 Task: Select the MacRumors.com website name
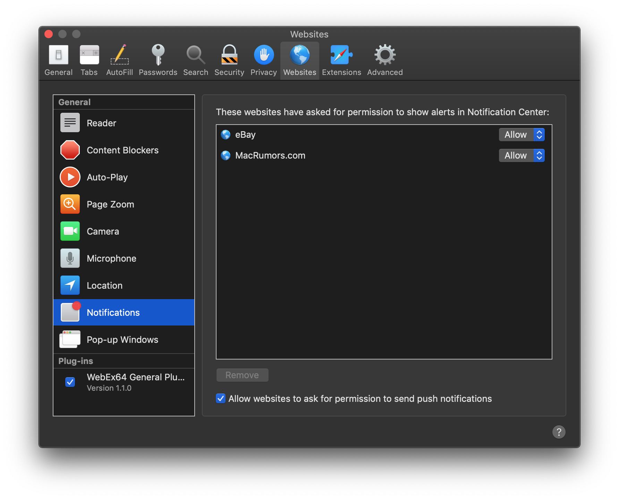pyautogui.click(x=270, y=155)
